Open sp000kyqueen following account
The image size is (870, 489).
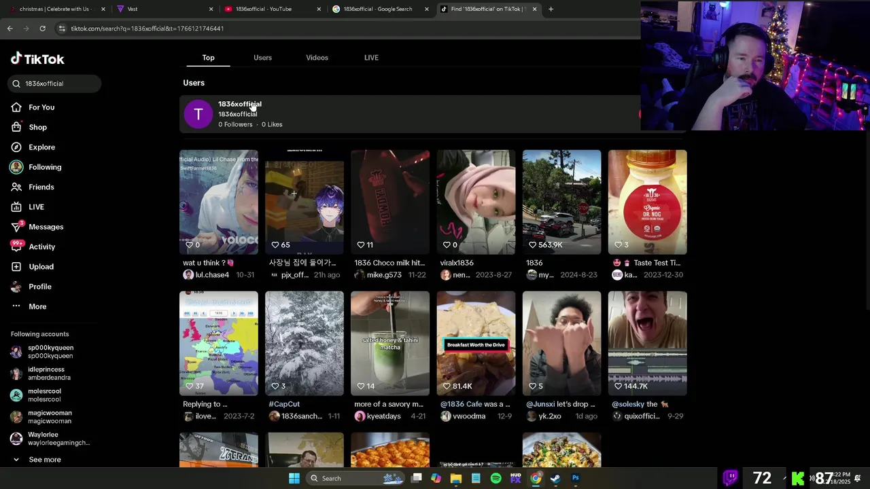pos(50,352)
